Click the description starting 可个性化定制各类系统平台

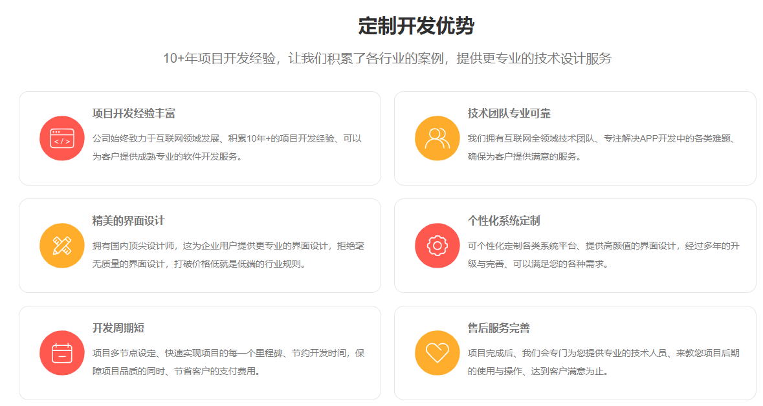603,255
